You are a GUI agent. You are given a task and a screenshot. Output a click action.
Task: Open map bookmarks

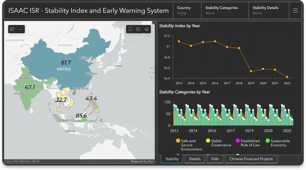130,29
